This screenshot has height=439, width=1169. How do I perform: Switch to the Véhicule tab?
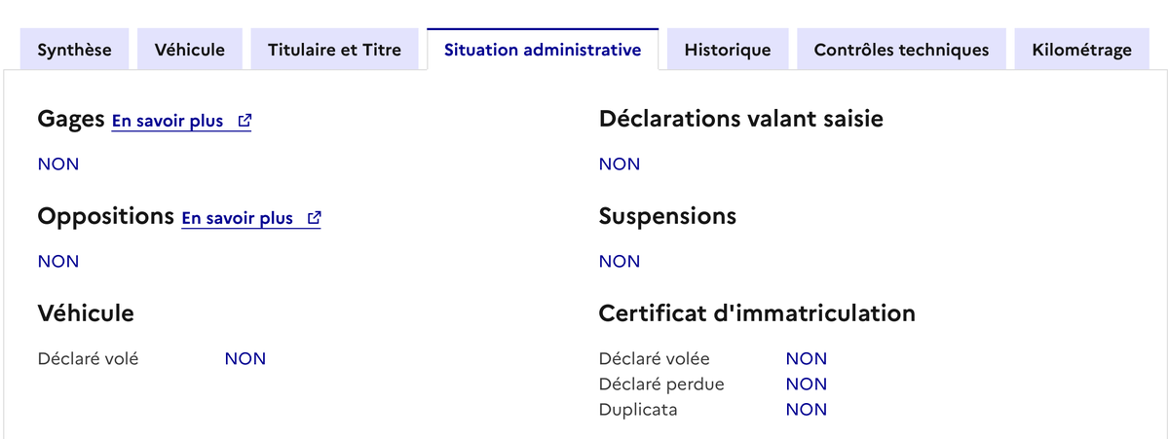(189, 50)
